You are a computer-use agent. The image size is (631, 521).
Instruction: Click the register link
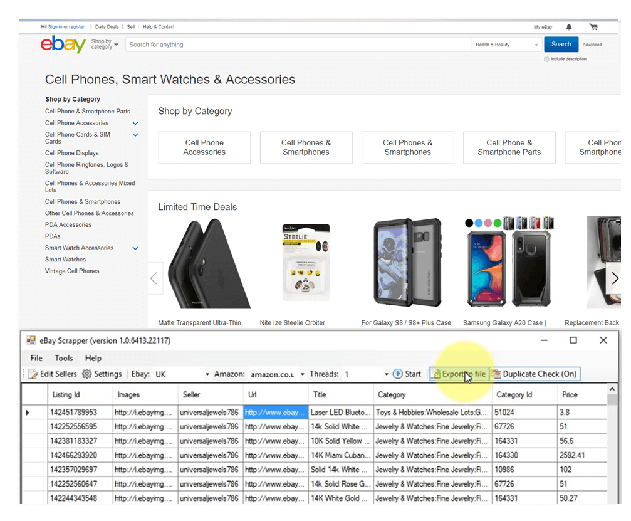77,27
